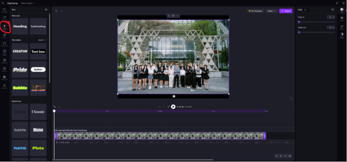Click the Fade in seconds field
347x162 pixels.
point(331,17)
